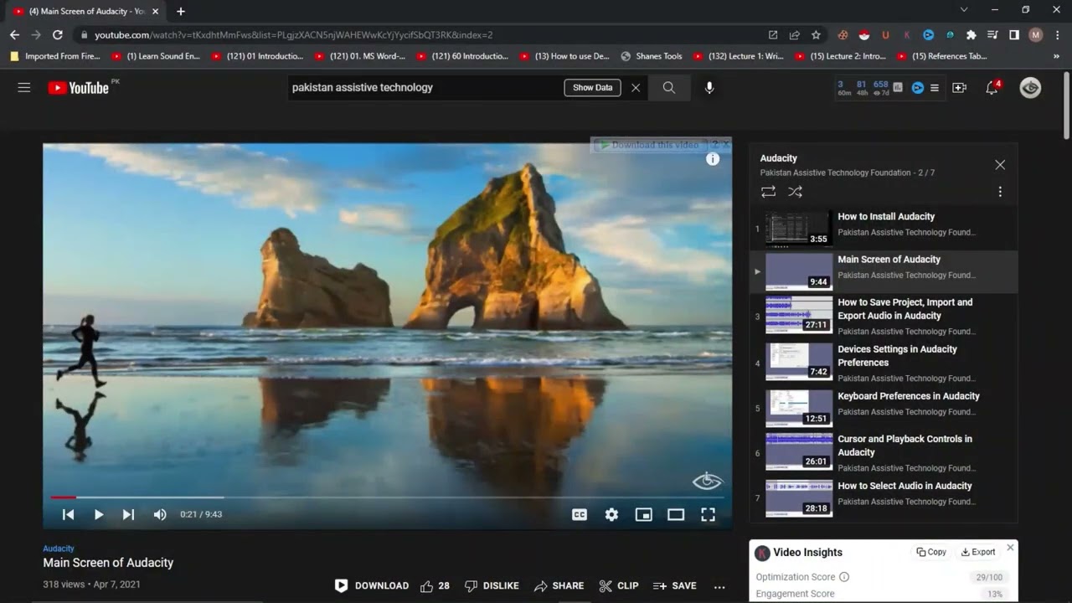
Task: Toggle closed captions (CC) on the player
Action: [x=580, y=514]
